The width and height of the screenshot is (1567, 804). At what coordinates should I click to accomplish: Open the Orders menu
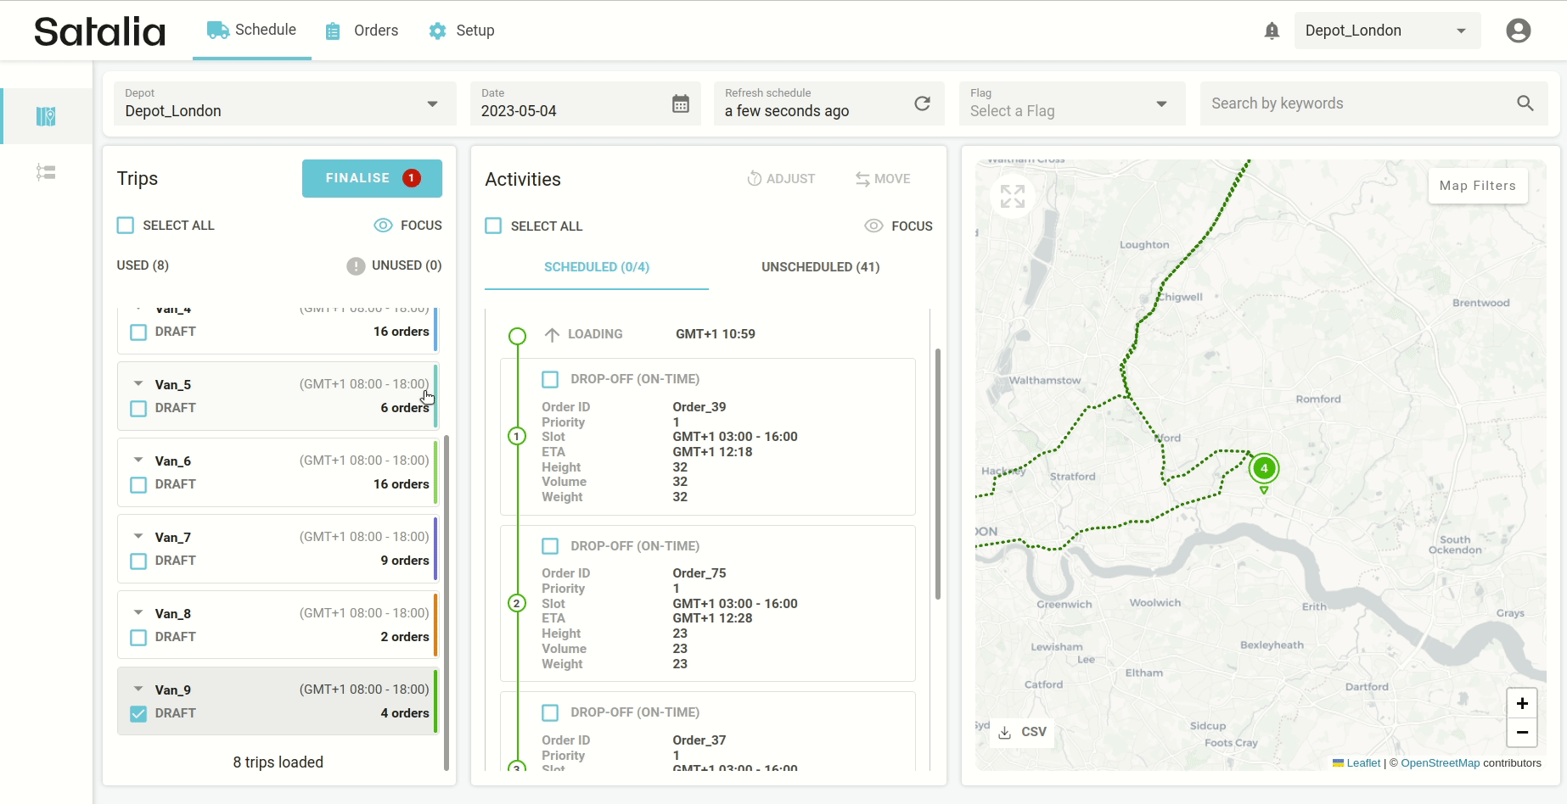pyautogui.click(x=362, y=31)
